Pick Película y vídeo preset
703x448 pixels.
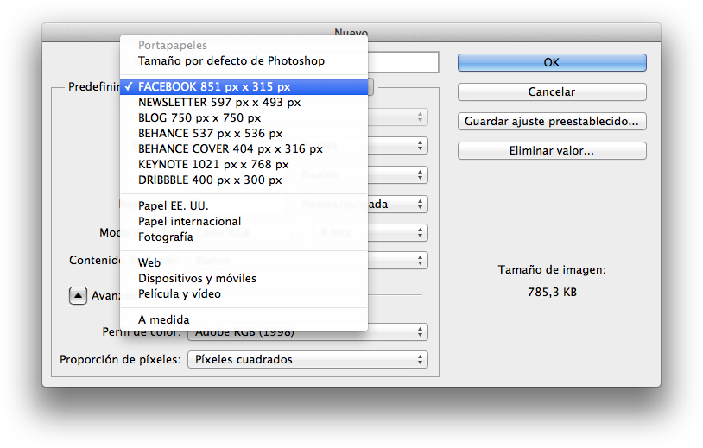pos(244,293)
